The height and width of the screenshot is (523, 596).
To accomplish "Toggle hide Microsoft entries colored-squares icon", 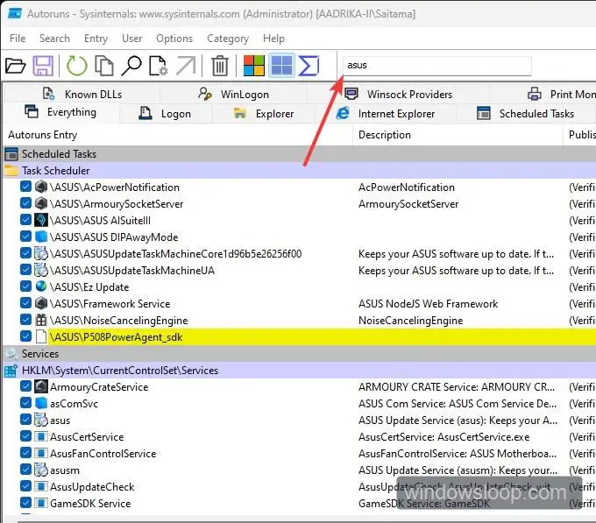I will [254, 66].
